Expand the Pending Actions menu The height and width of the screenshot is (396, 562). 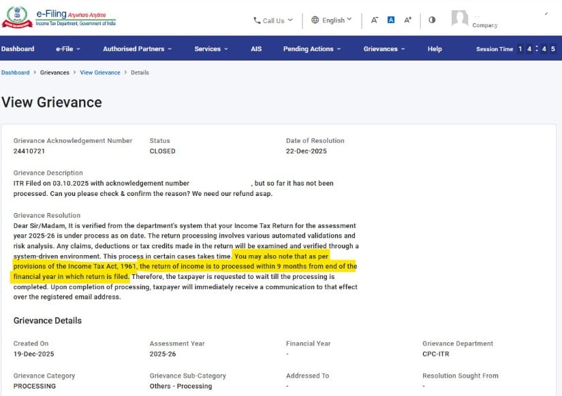(x=311, y=49)
